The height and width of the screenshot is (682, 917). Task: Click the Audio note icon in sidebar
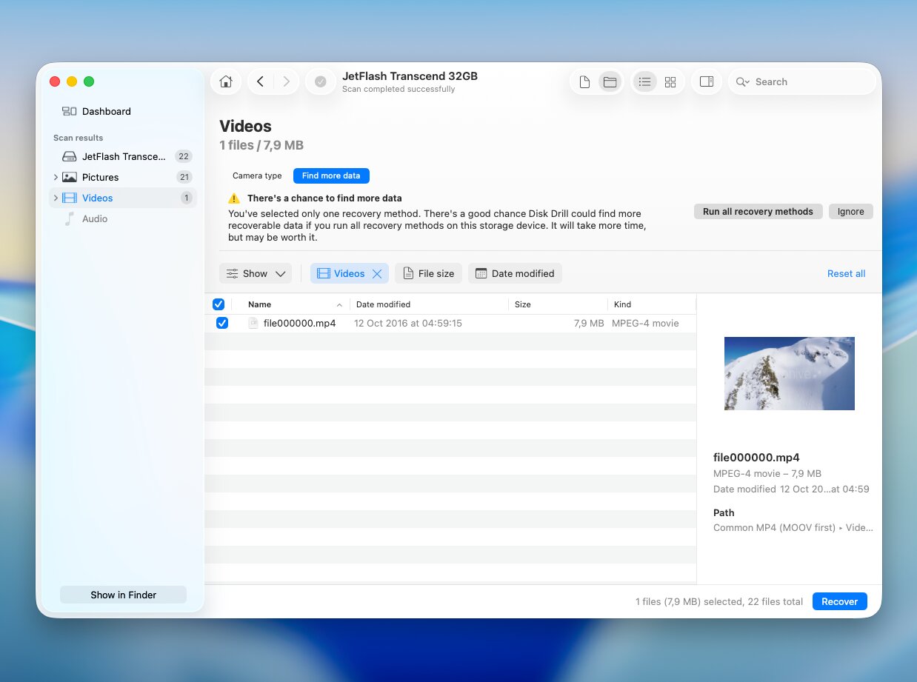click(x=69, y=218)
